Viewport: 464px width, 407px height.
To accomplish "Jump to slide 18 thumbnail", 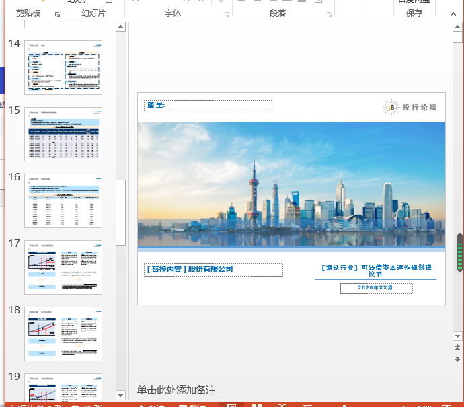I will [63, 334].
